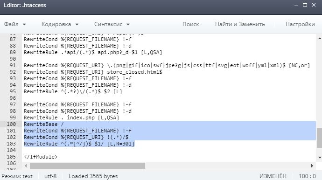Click the 'RewriteBase /' line
322x180 pixels.
(x=44, y=124)
